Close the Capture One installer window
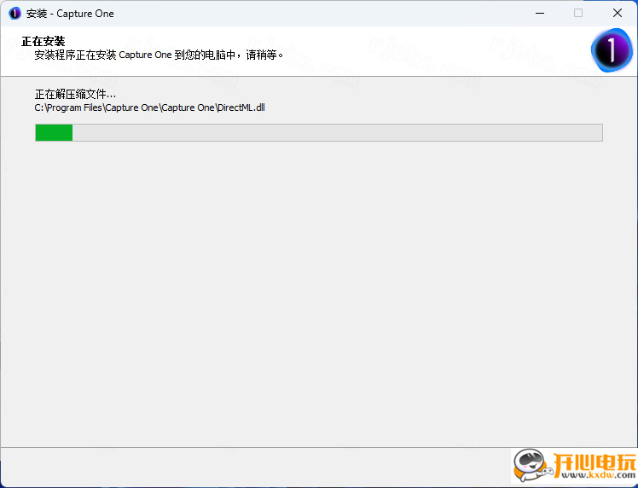 click(618, 14)
